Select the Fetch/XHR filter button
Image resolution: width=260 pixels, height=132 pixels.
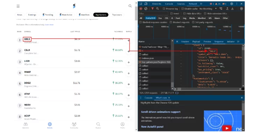click(x=150, y=18)
